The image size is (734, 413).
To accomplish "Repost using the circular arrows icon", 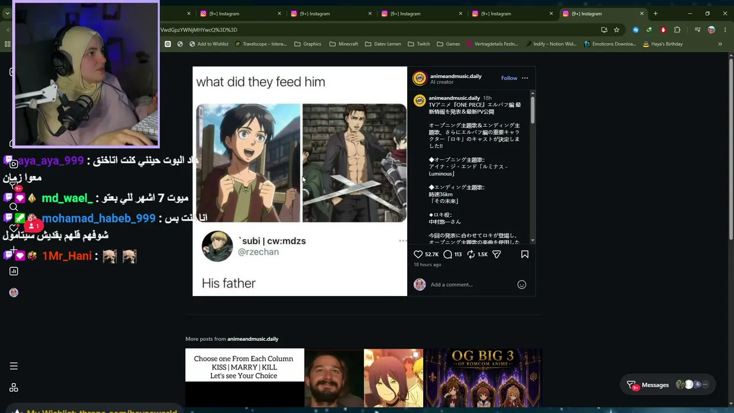I will click(x=471, y=254).
